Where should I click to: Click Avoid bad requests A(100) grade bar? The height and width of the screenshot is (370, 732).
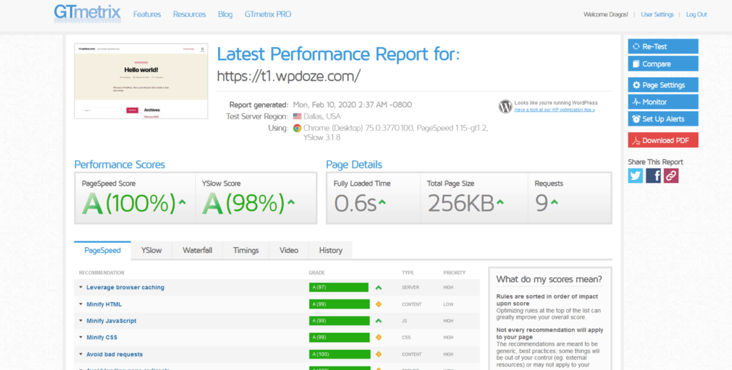(339, 354)
